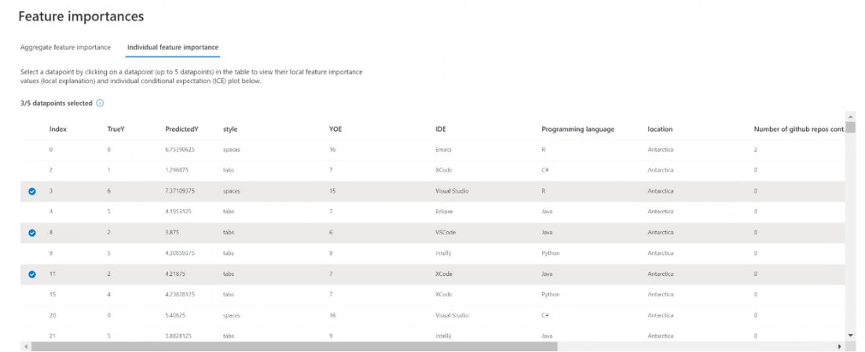Click the table's scroll down arrow
The image size is (865, 352).
click(x=850, y=335)
